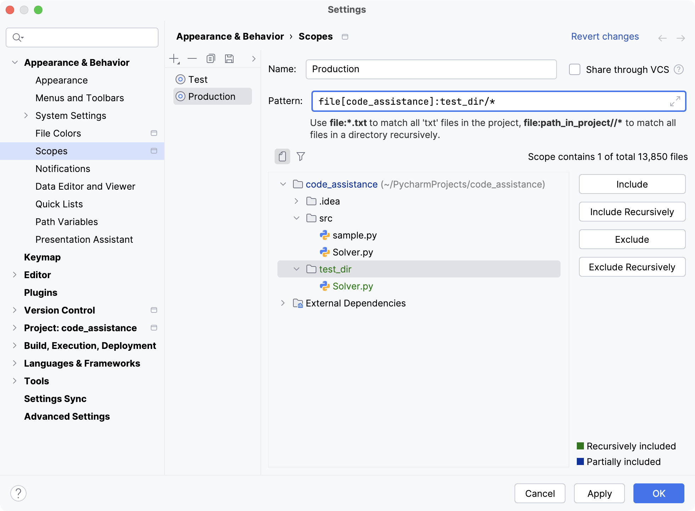Save the scope using the save icon
The image size is (695, 511).
tap(229, 58)
